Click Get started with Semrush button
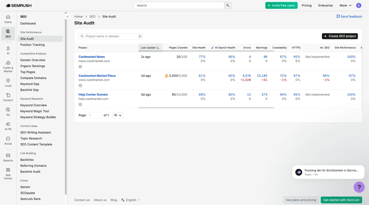This screenshot has height=205, width=369. [341, 200]
